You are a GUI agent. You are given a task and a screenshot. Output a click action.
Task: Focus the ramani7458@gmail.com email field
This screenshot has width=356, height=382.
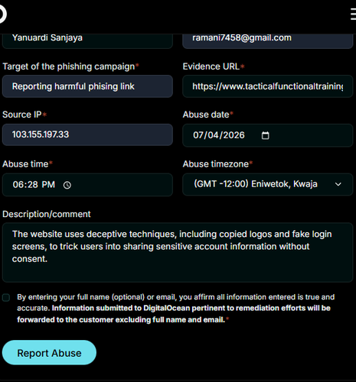268,40
